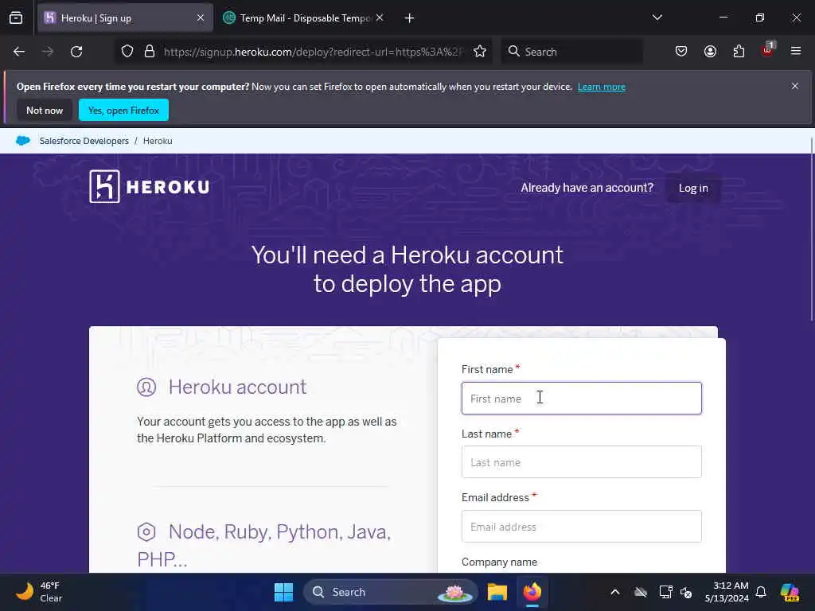This screenshot has width=815, height=611.
Task: Open the uBlock Origin extension icon
Action: click(768, 50)
